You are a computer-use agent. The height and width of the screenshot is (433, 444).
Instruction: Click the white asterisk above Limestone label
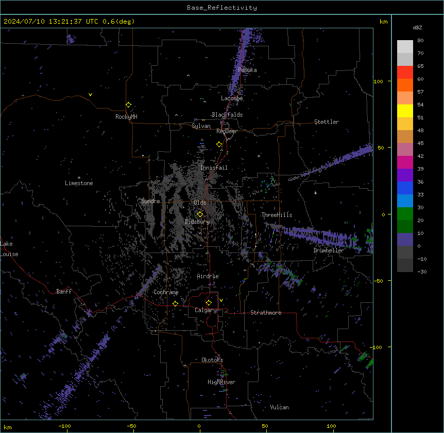click(79, 178)
